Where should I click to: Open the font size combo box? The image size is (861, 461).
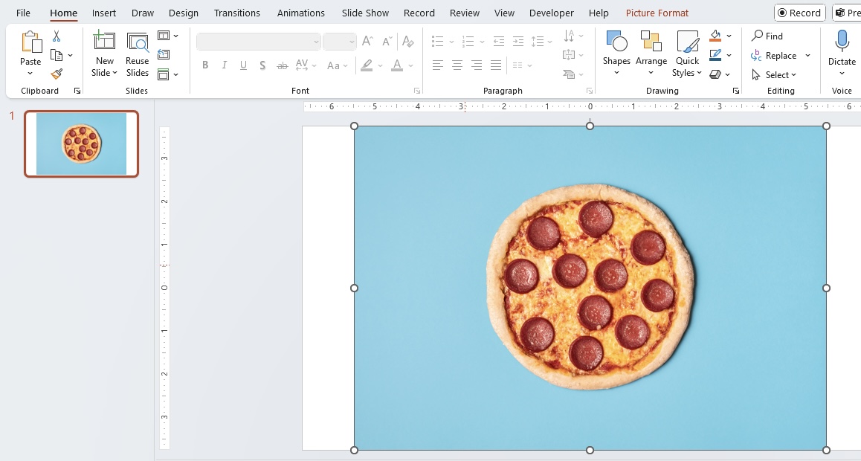tap(339, 42)
